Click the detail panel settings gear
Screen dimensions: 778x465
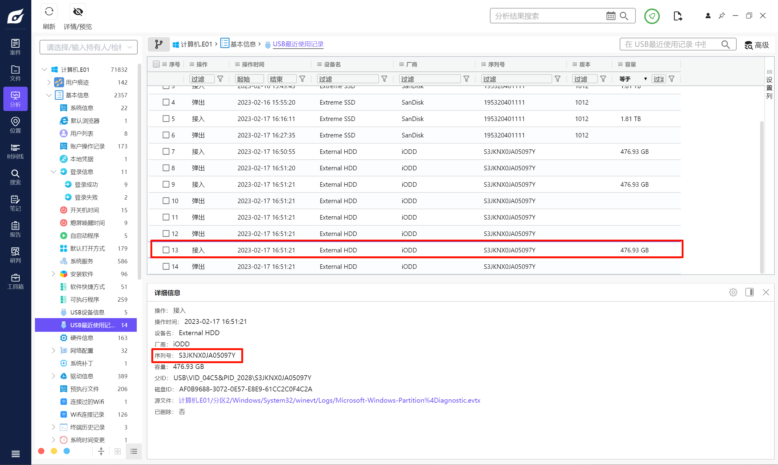(733, 292)
